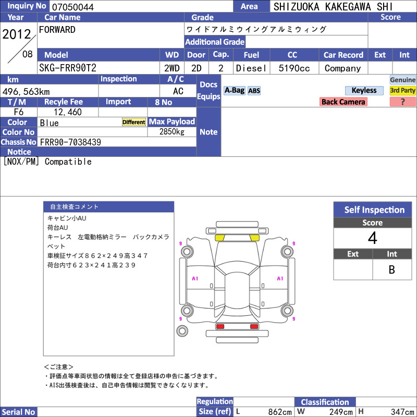Click the spare tire icon below diagram
Screen dimensions: 417x417
[x=182, y=331]
